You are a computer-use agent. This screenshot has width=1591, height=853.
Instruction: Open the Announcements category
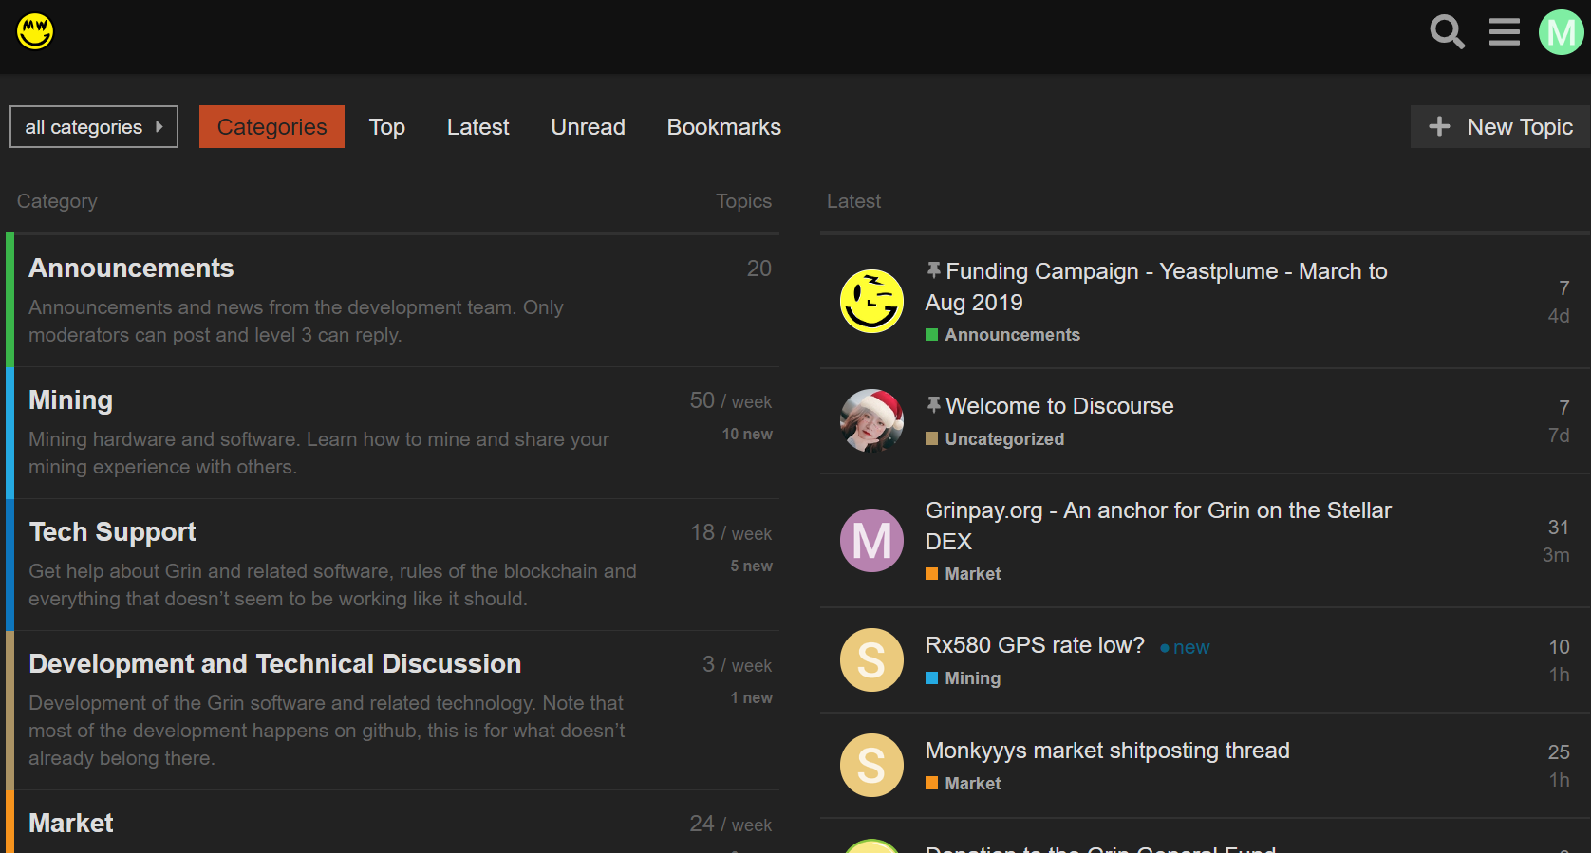click(x=131, y=269)
